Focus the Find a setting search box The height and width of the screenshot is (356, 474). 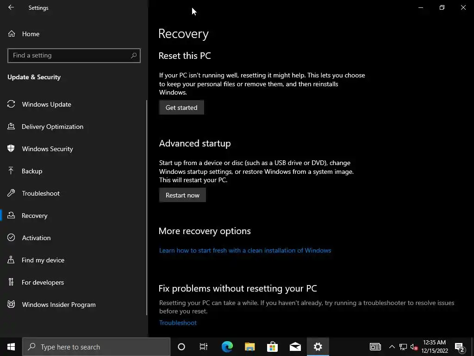coord(74,56)
